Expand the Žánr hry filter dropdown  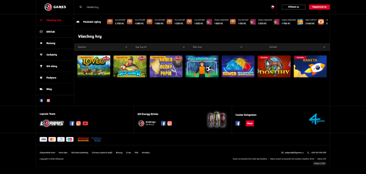click(x=218, y=47)
